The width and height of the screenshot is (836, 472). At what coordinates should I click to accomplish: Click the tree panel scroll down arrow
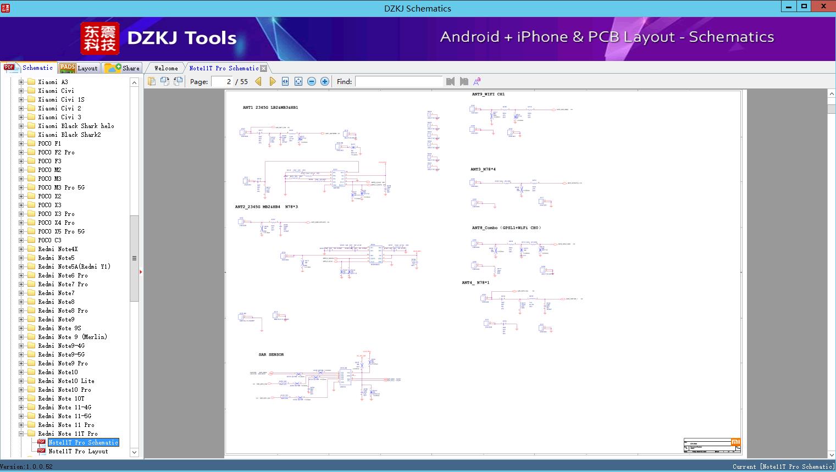click(134, 452)
